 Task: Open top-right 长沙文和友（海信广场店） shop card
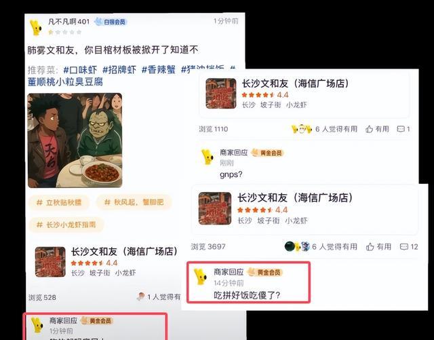(x=304, y=94)
